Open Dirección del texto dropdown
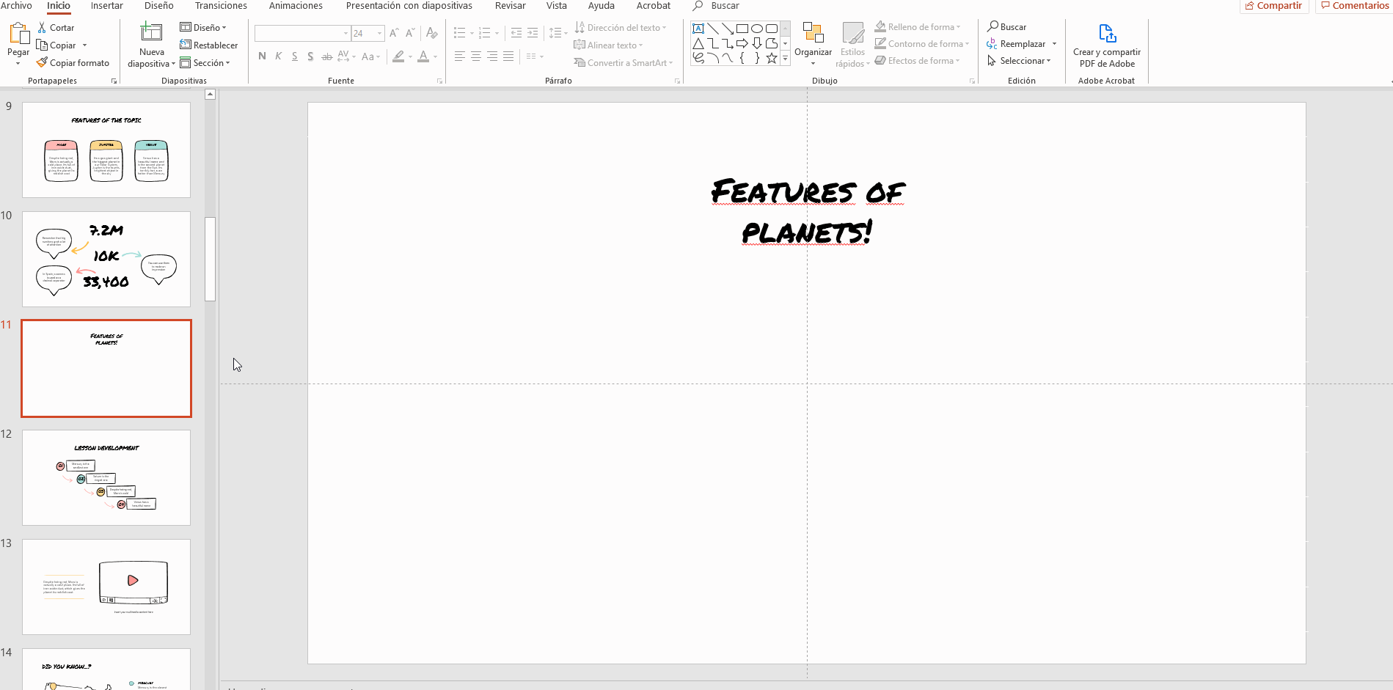Image resolution: width=1393 pixels, height=690 pixels. pos(621,27)
